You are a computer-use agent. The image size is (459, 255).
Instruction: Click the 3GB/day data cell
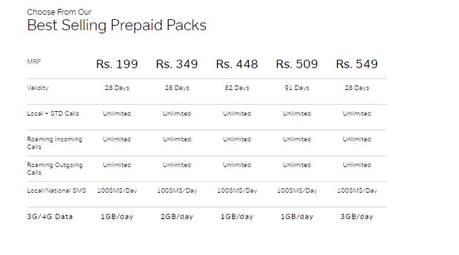coord(357,216)
